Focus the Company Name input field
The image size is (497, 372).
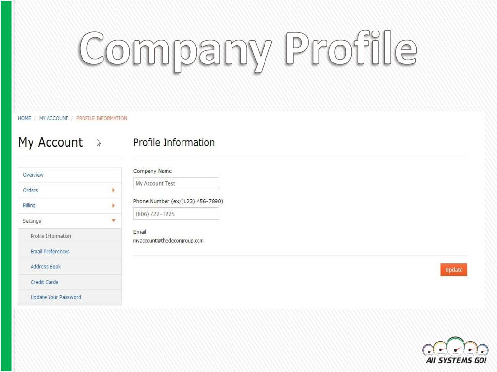(176, 183)
